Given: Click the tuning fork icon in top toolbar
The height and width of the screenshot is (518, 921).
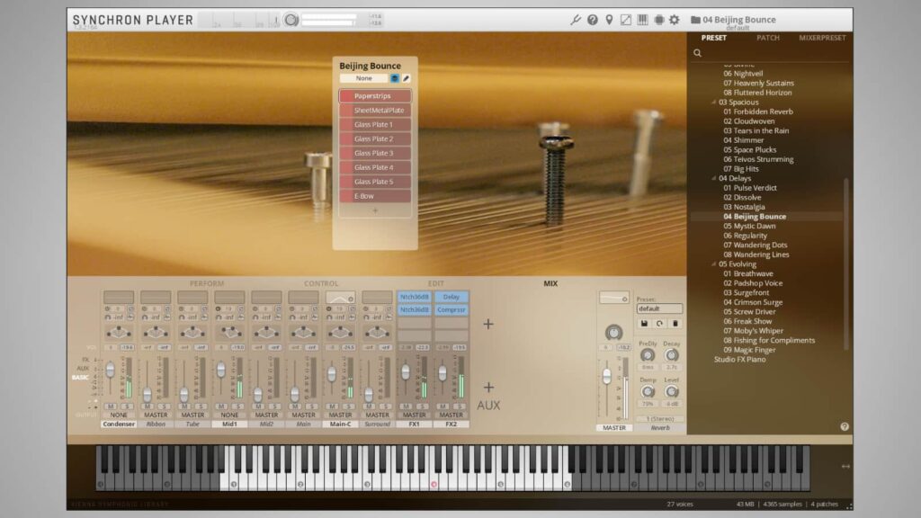Looking at the screenshot, I should 576,20.
